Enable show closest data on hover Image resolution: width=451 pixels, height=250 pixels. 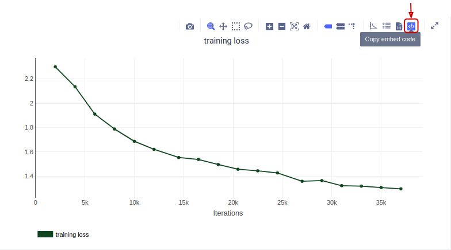point(328,26)
